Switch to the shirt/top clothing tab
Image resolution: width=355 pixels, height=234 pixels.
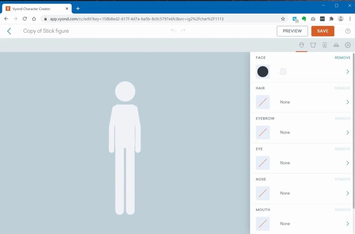tap(313, 45)
